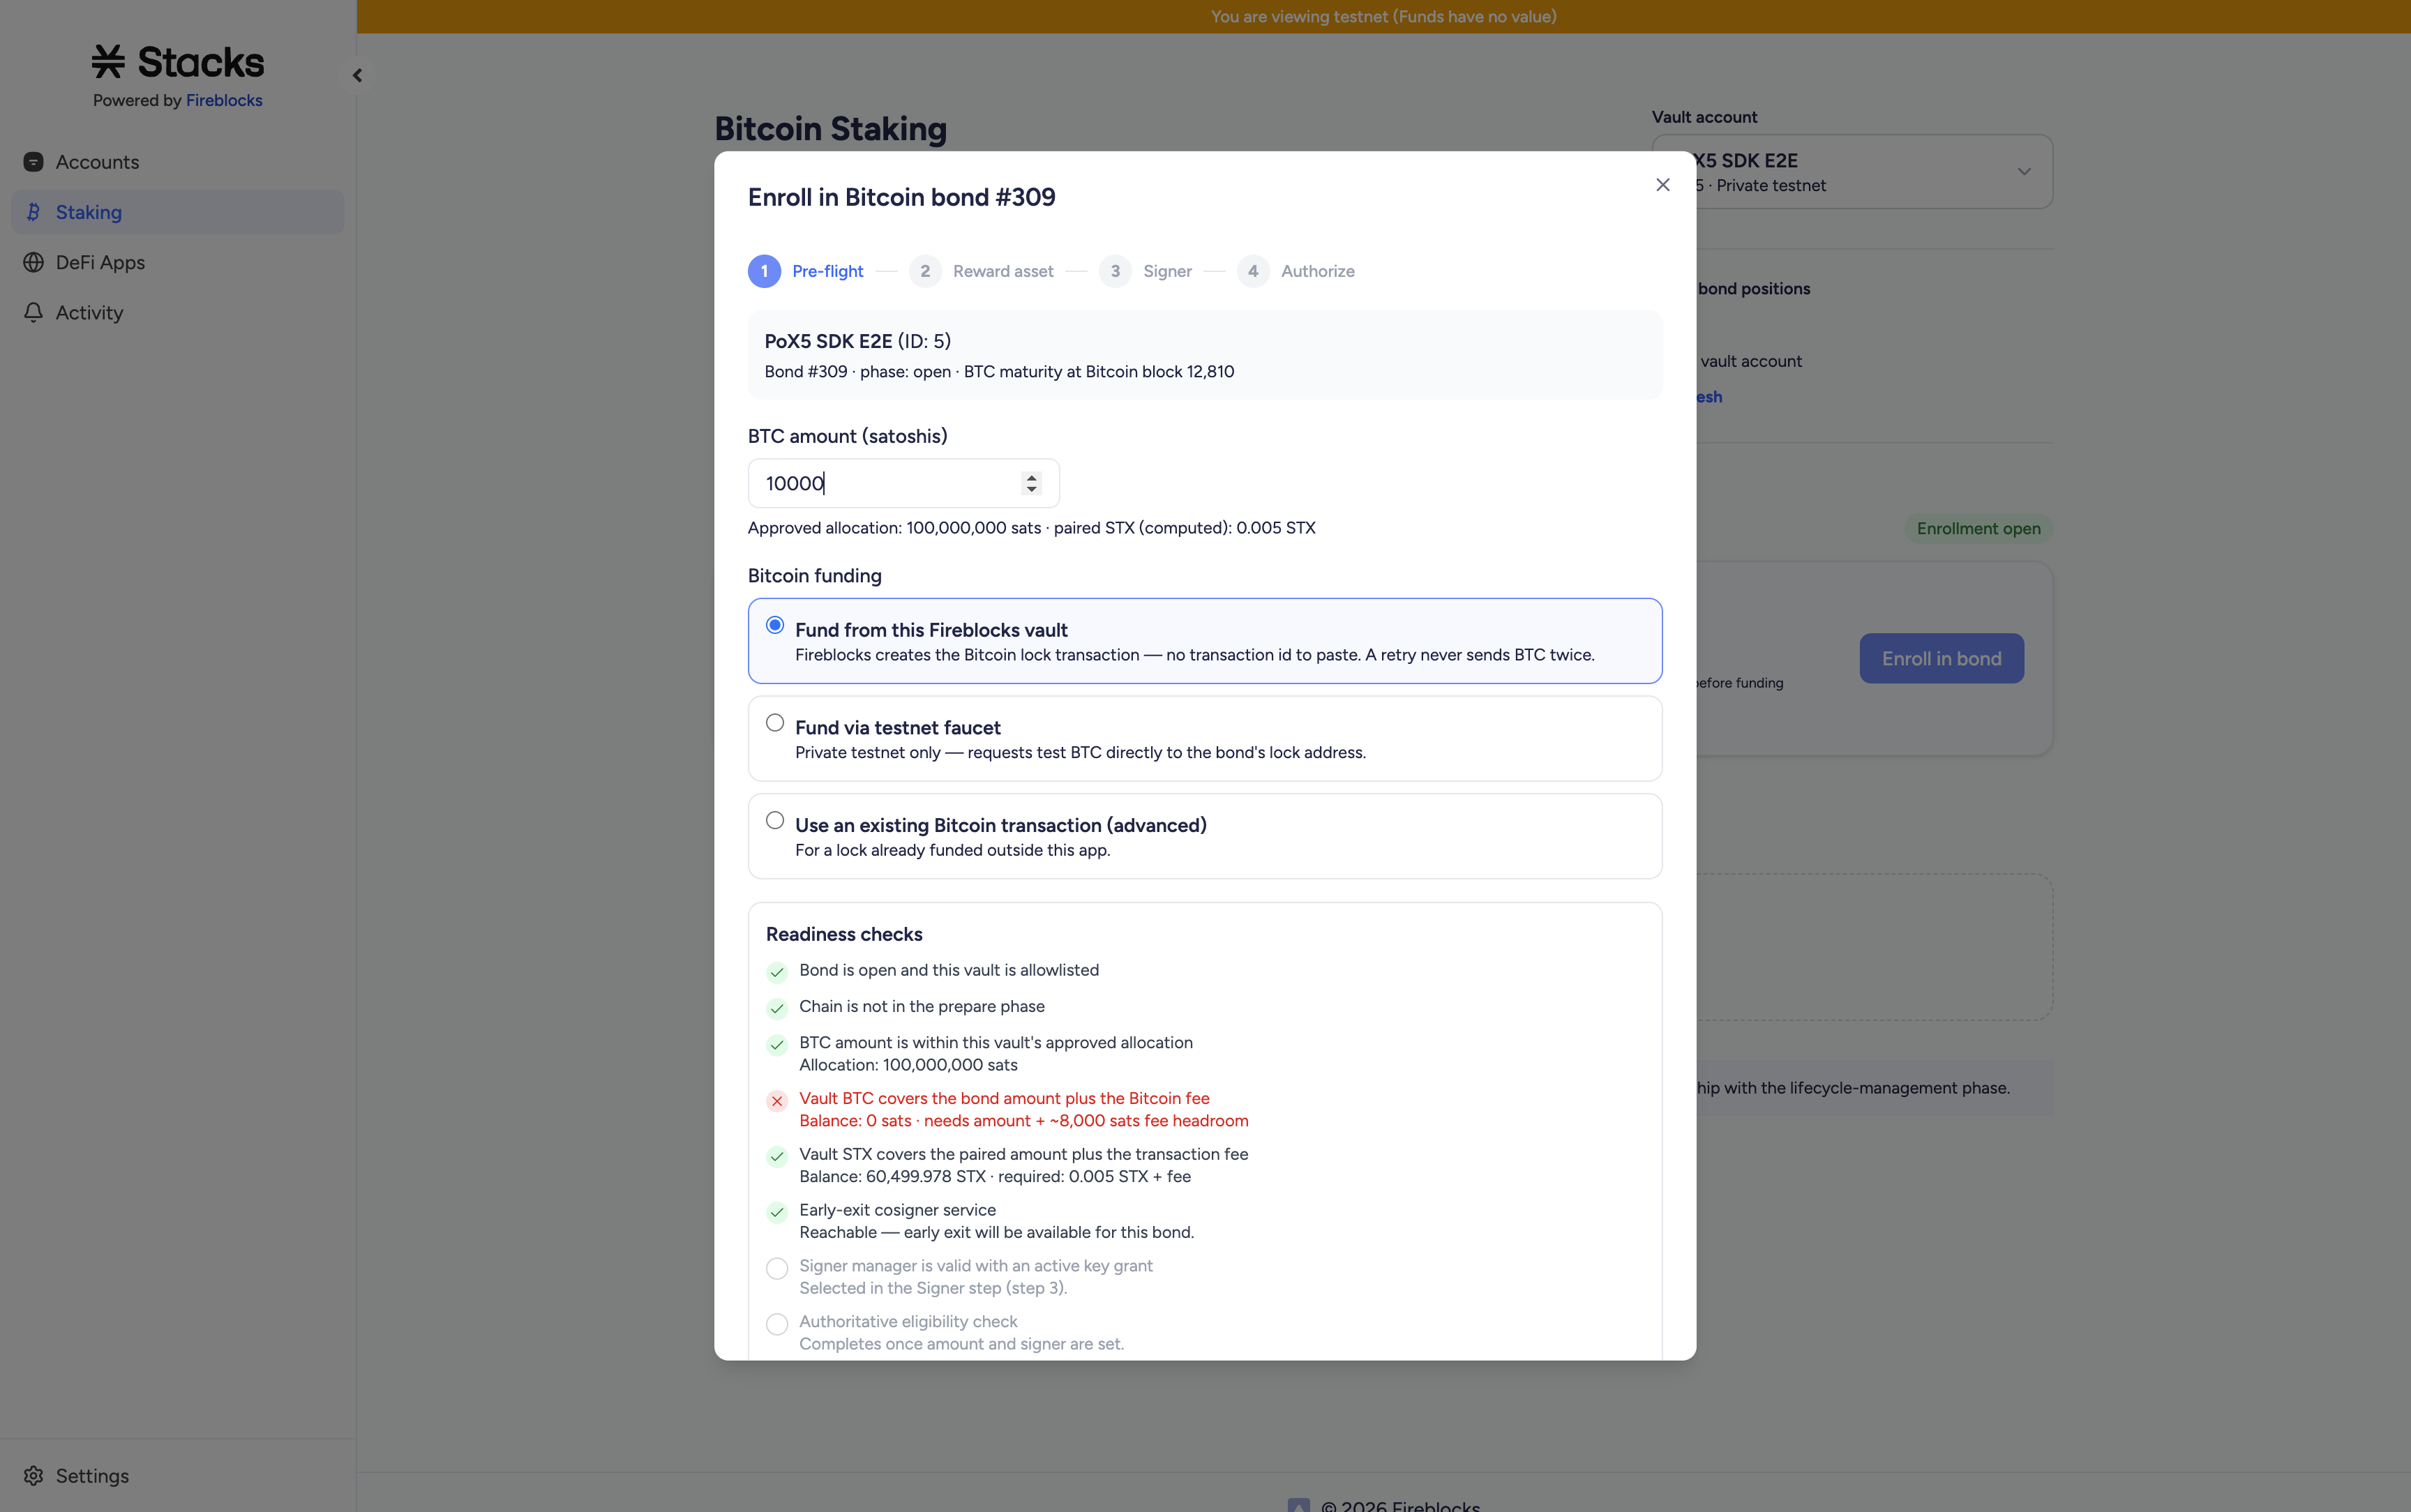Click the testnet warning banner text
This screenshot has width=2411, height=1512.
(x=1383, y=16)
